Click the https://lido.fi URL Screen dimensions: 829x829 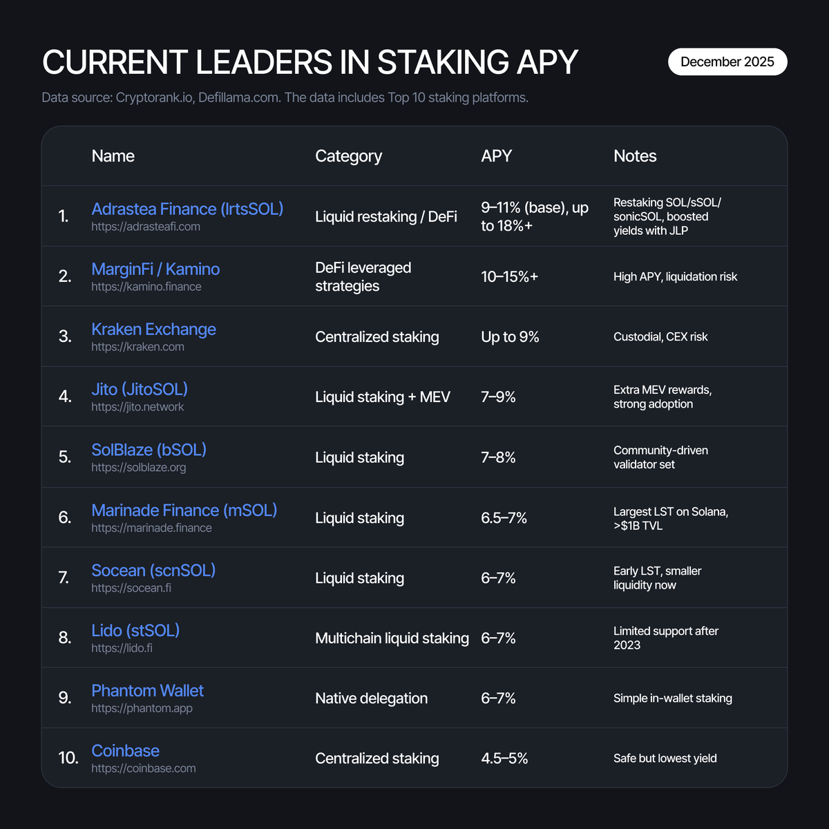coord(122,648)
